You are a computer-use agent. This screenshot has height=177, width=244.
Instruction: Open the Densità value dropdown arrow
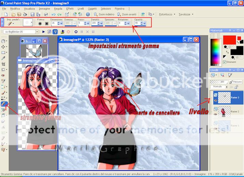[x=101, y=23]
